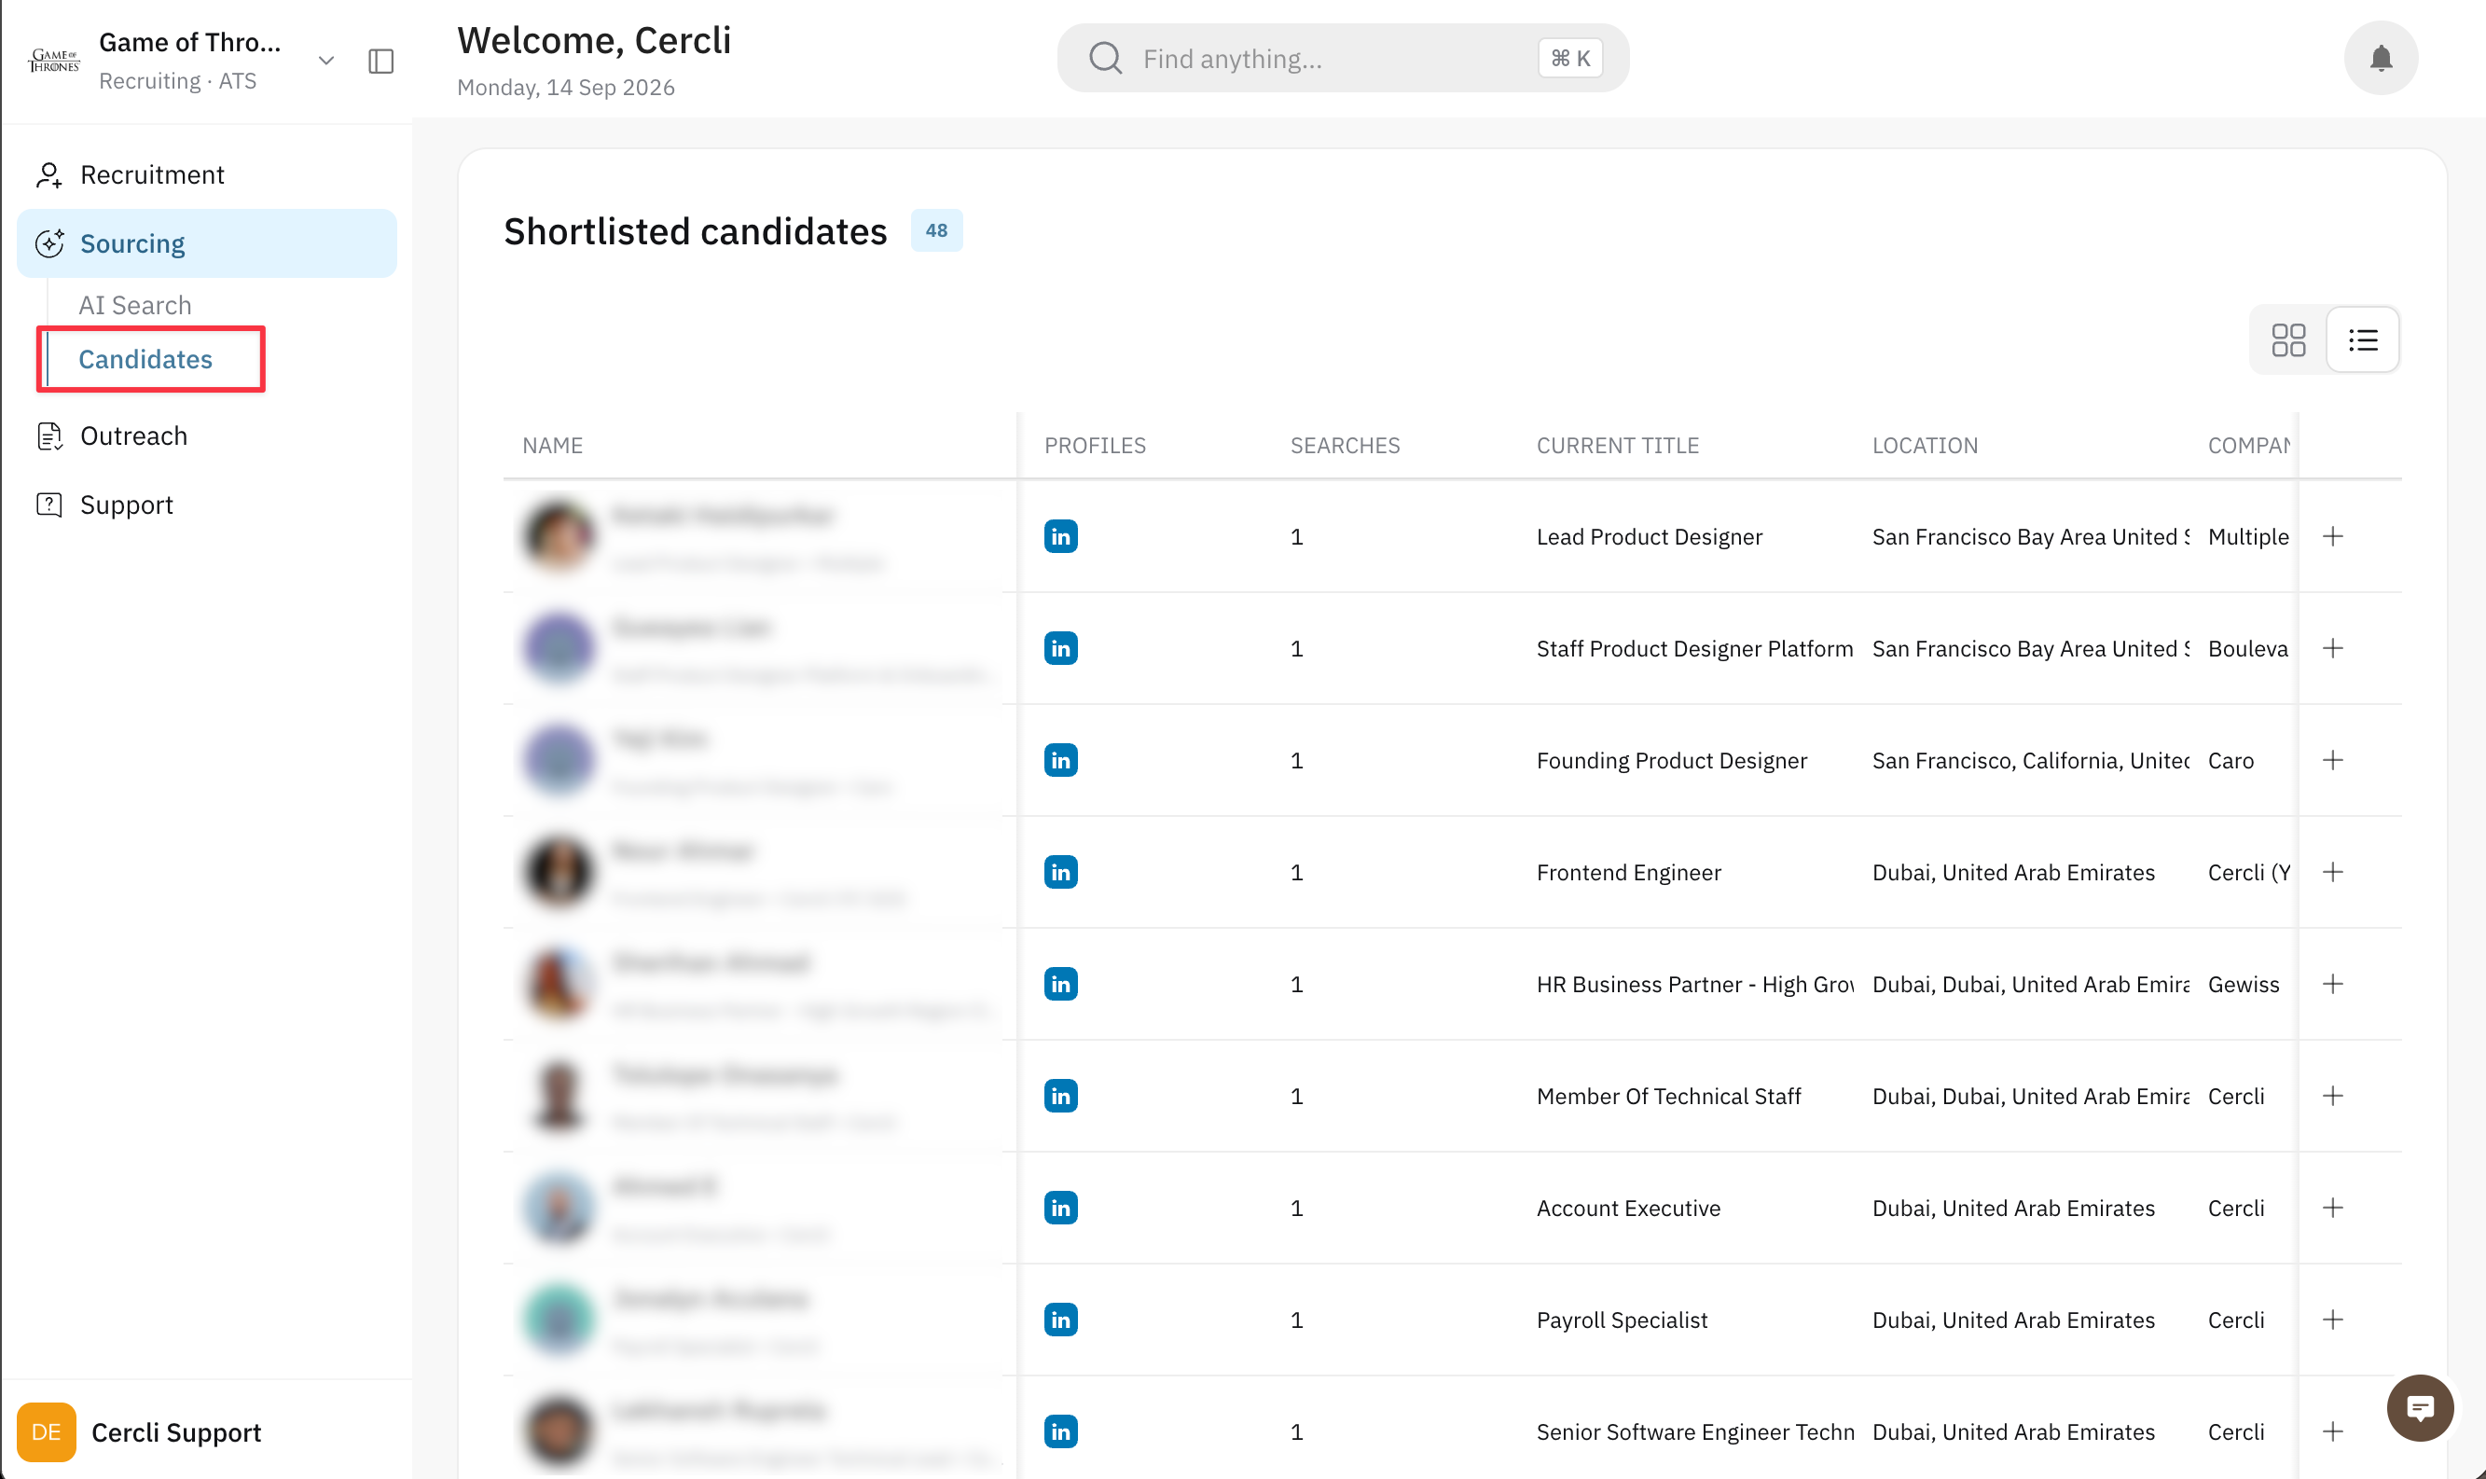Go to AI Search

pyautogui.click(x=135, y=305)
